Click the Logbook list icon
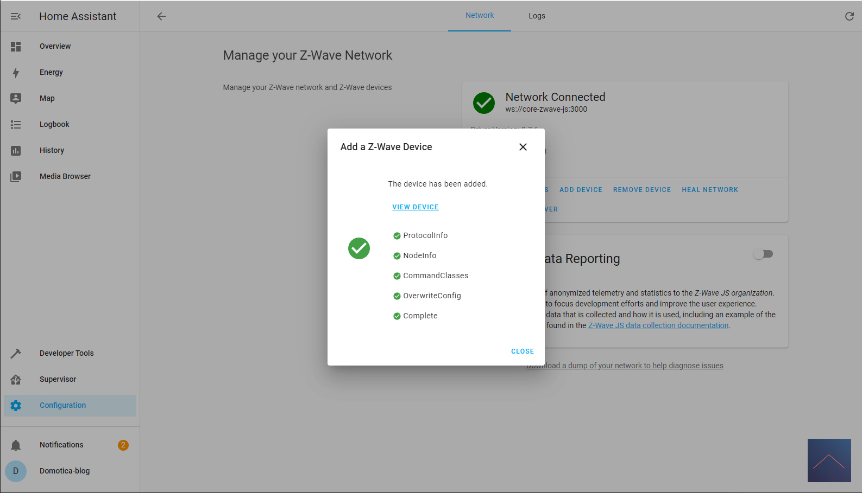This screenshot has width=862, height=493. (x=16, y=125)
